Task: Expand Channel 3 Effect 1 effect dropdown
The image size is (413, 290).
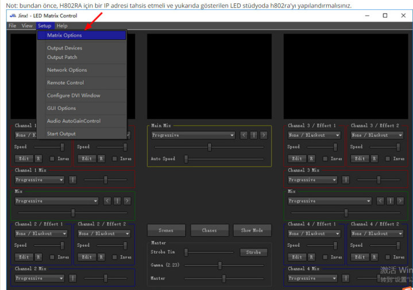Action: tap(314, 135)
